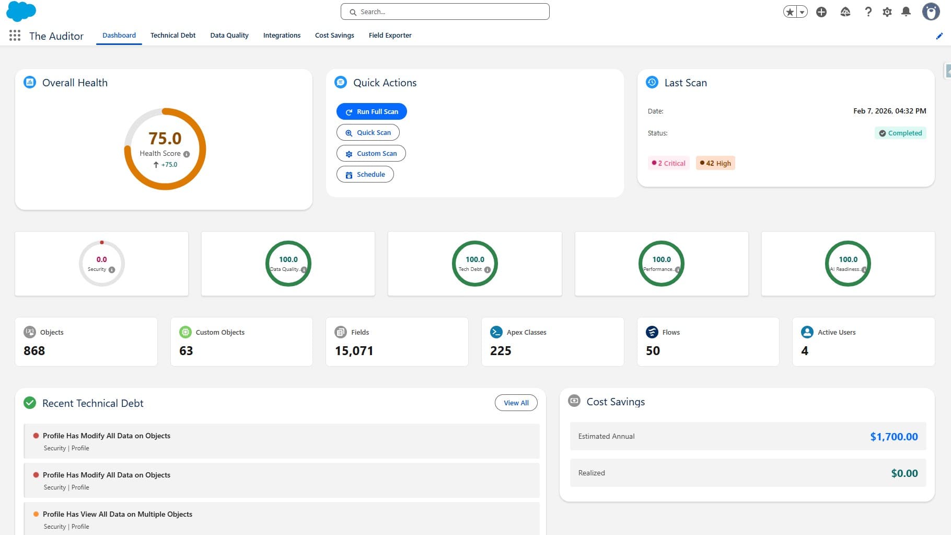Click the 42 High badge
Image resolution: width=951 pixels, height=535 pixels.
pyautogui.click(x=715, y=163)
